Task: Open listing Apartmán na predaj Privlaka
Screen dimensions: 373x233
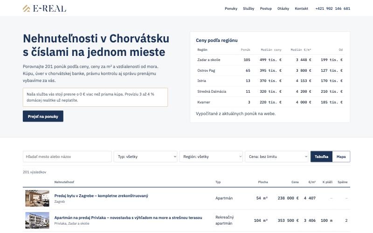Action: 128,218
